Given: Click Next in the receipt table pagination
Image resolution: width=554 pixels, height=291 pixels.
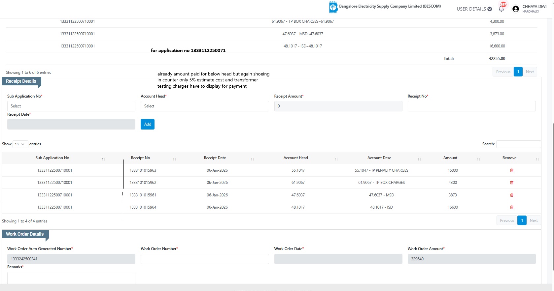Looking at the screenshot, I should coord(534,220).
